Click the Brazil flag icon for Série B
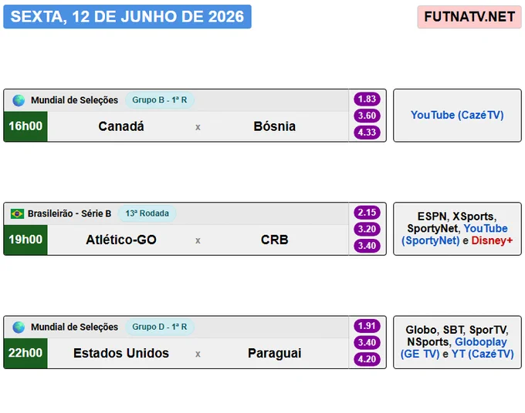Viewport: 525px width, 413px height. [x=17, y=213]
